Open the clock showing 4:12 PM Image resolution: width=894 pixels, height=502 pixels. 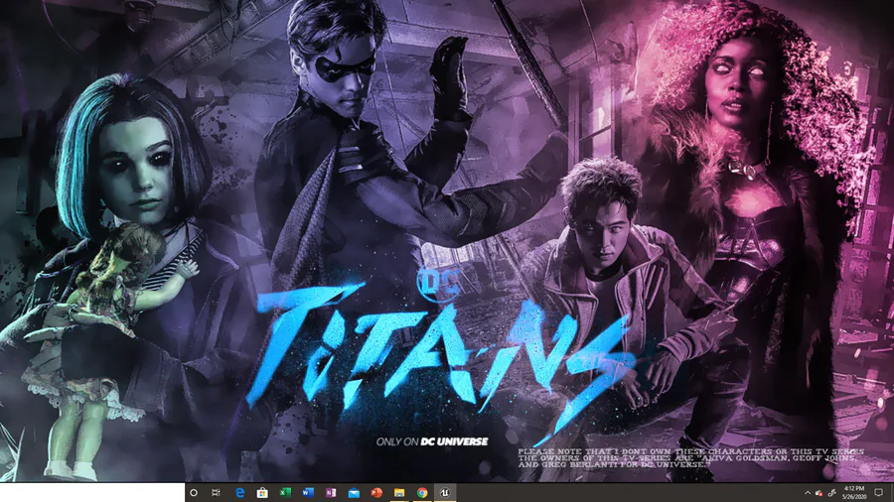point(854,493)
